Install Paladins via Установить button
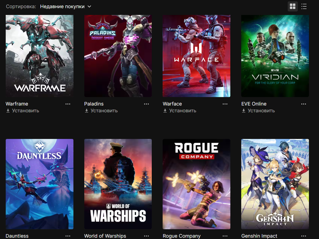 (101, 111)
